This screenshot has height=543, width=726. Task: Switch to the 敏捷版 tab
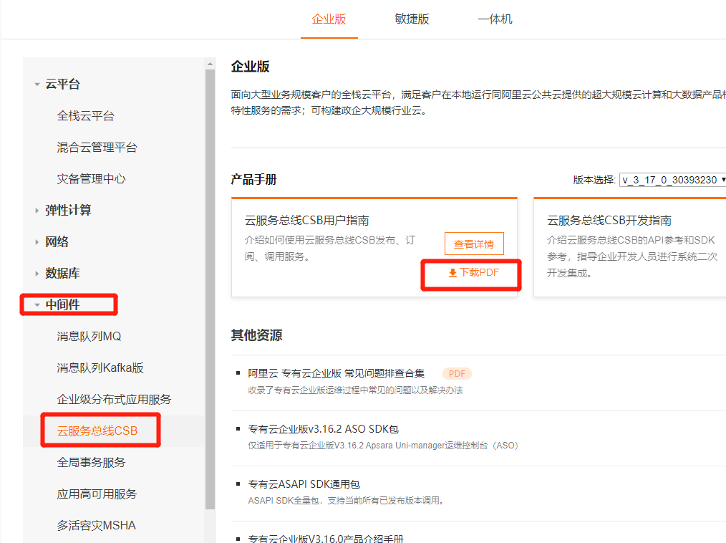coord(412,19)
